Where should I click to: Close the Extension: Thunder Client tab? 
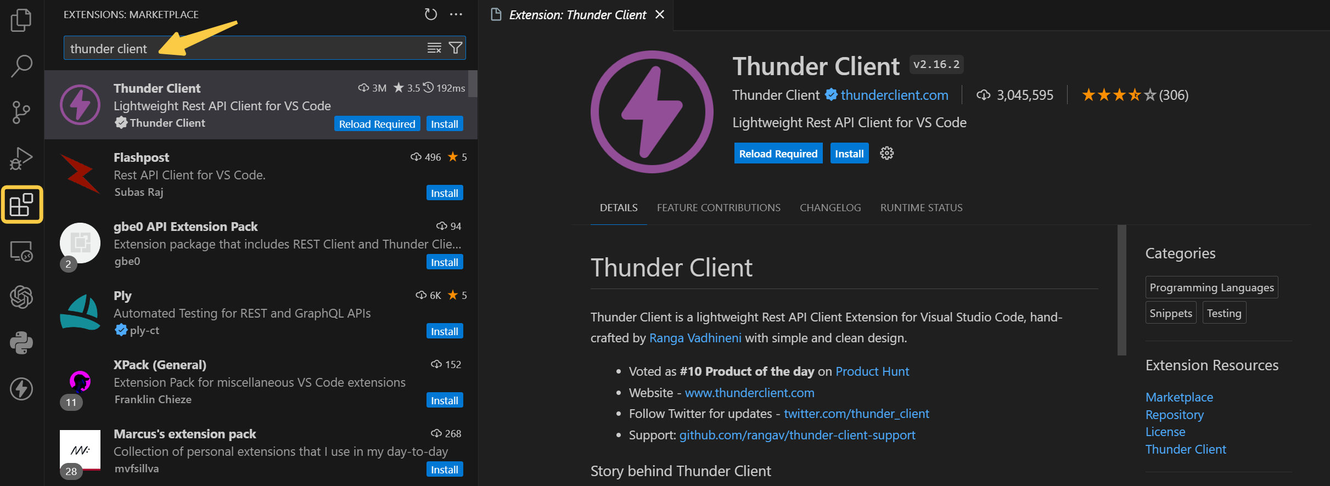[660, 15]
